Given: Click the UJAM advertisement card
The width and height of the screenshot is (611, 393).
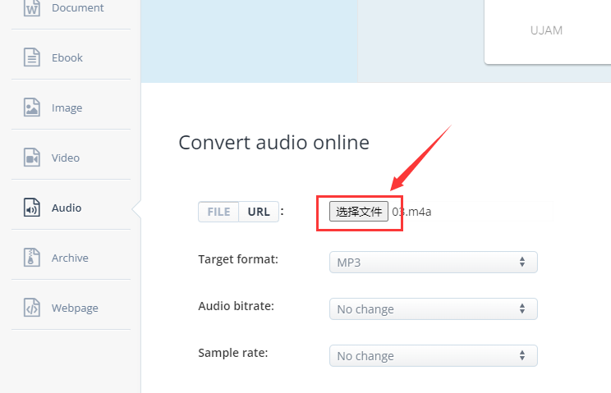Looking at the screenshot, I should 548,31.
